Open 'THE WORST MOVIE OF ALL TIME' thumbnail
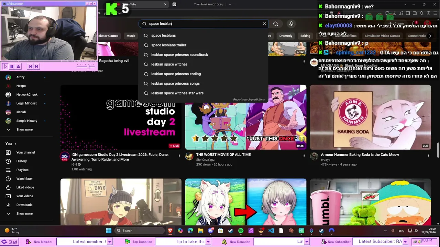The width and height of the screenshot is (440, 247). (246, 117)
